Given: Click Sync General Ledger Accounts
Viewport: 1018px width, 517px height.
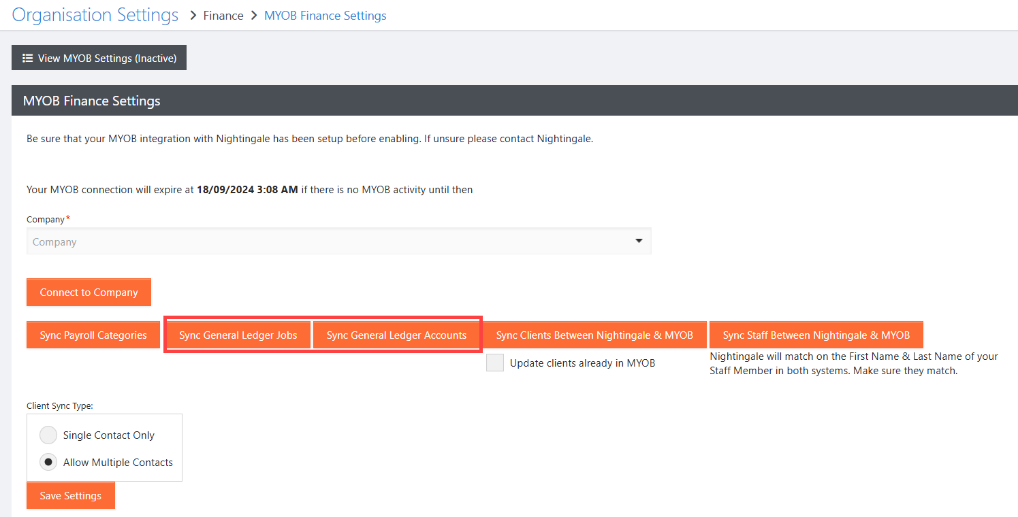Looking at the screenshot, I should (396, 335).
